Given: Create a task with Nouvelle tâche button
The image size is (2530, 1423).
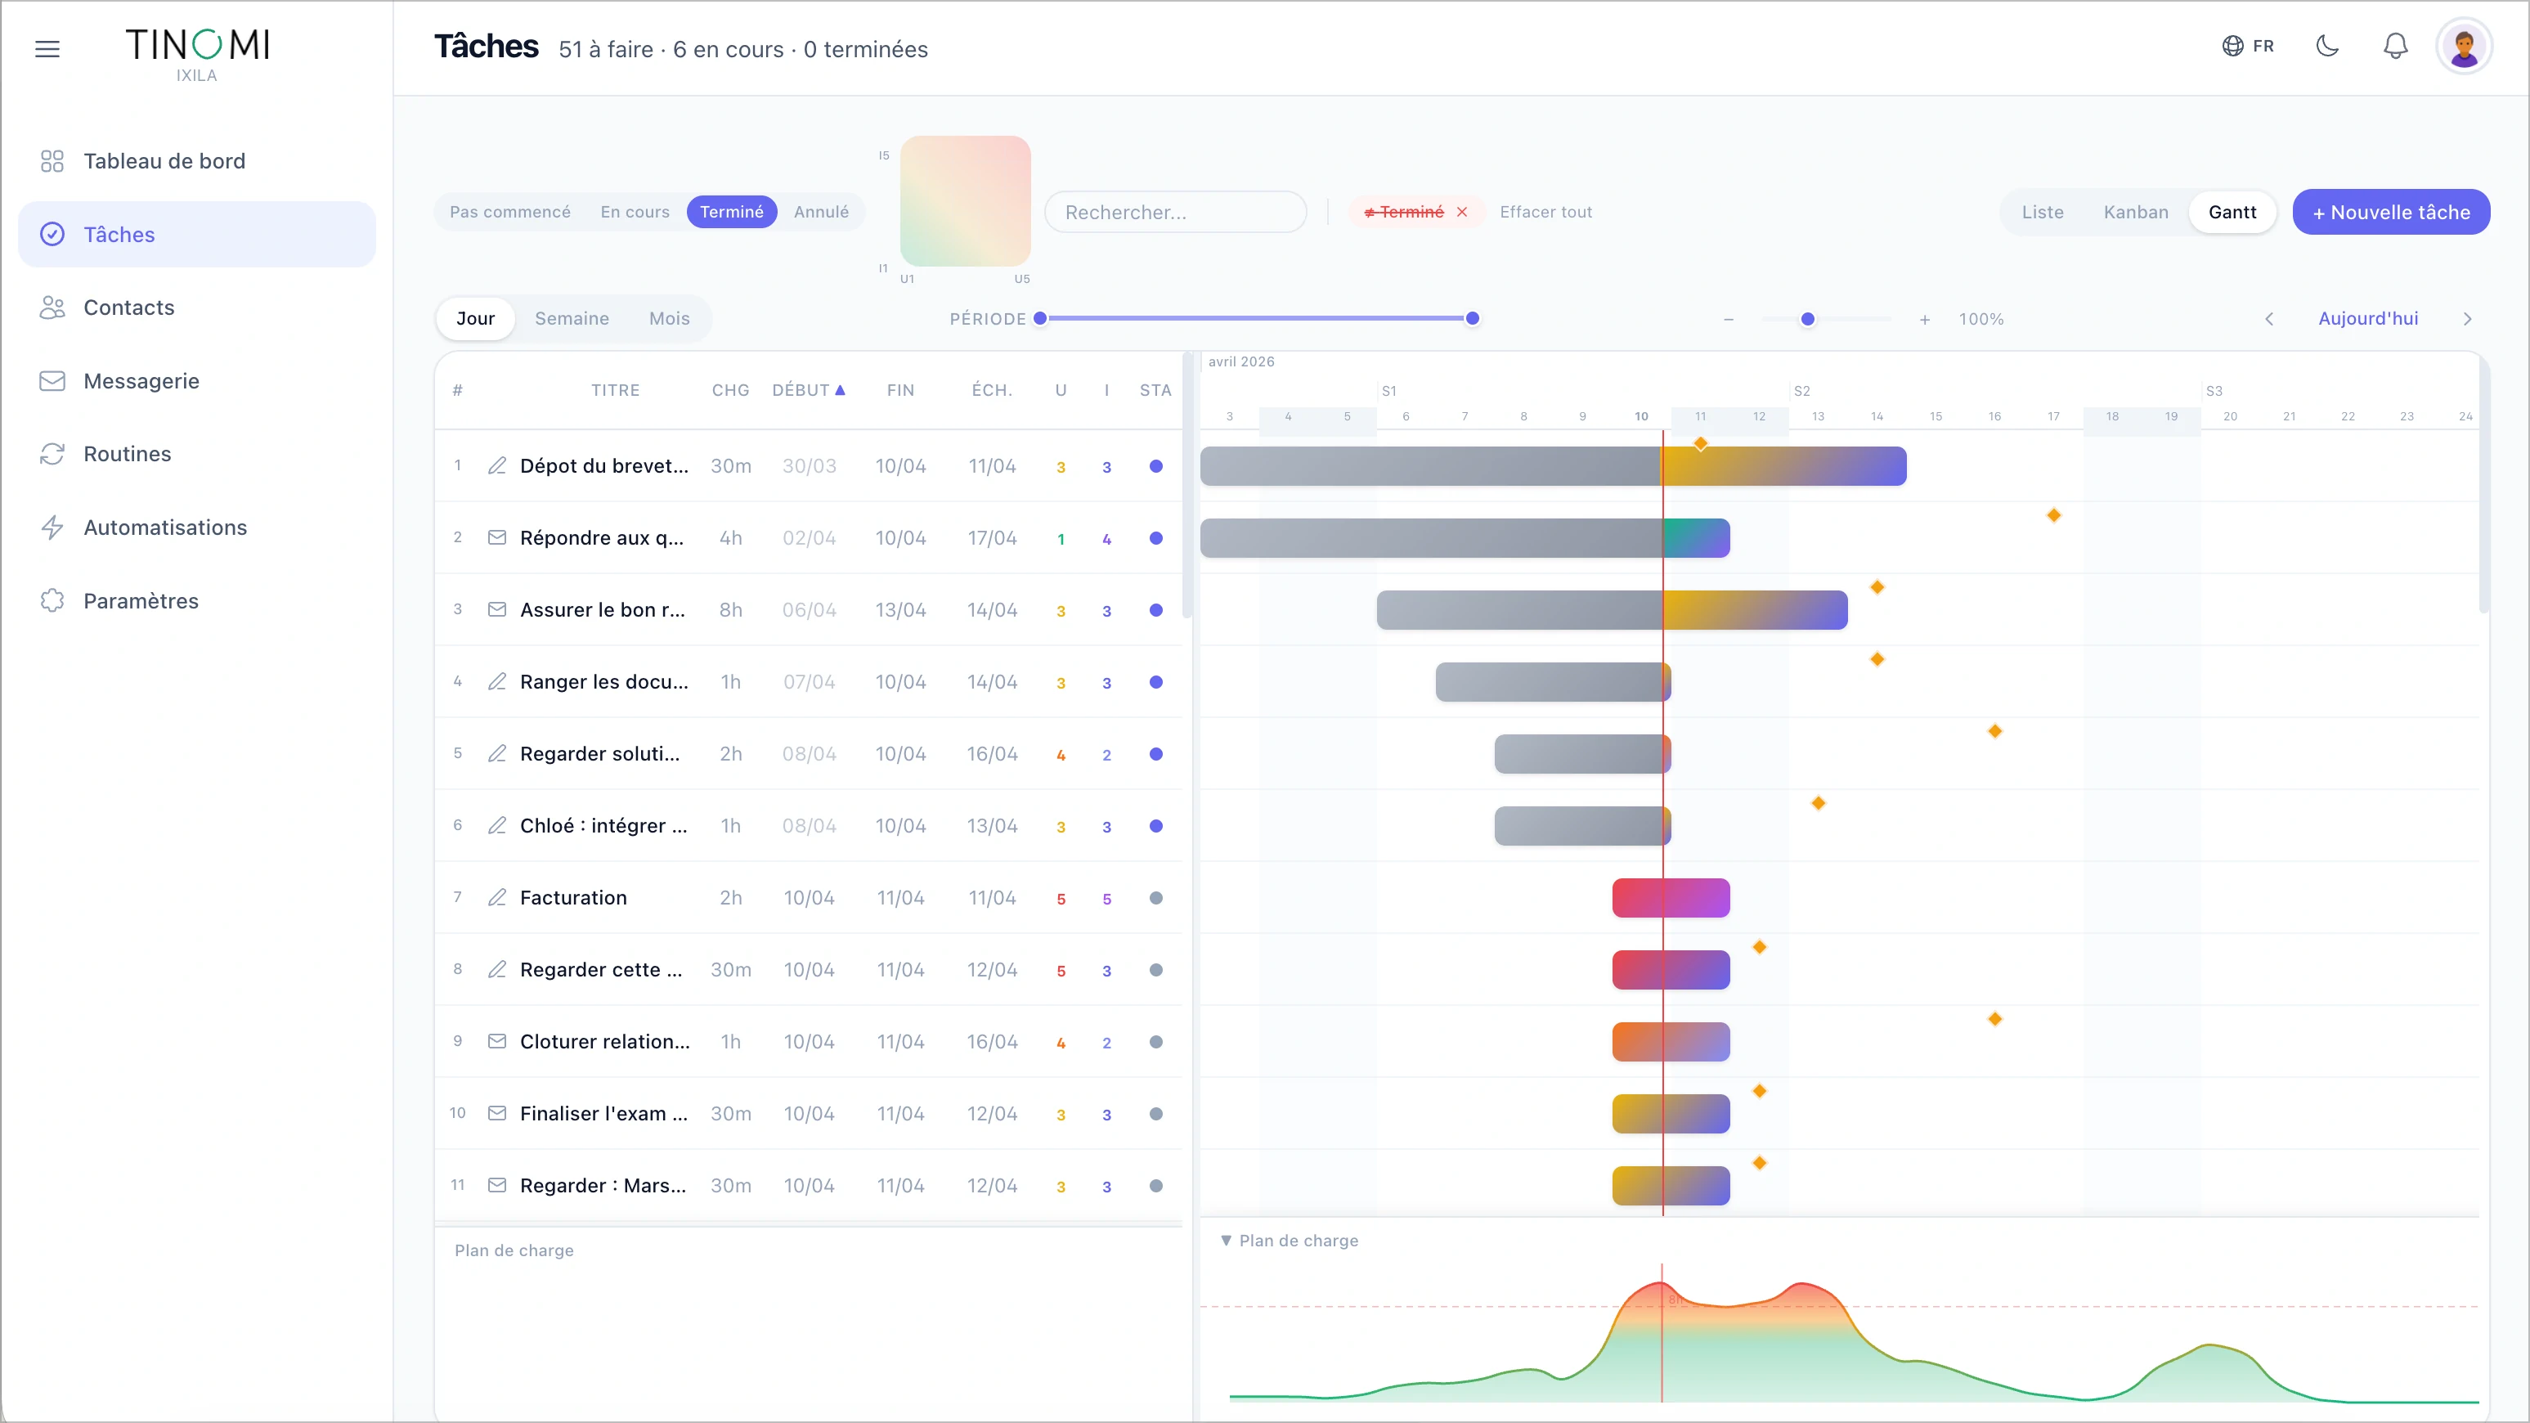Looking at the screenshot, I should [x=2390, y=212].
